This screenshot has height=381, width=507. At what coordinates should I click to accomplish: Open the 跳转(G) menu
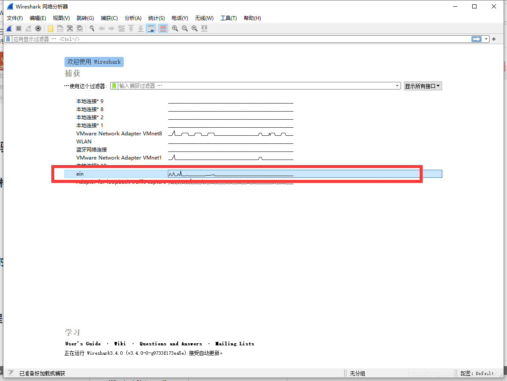tap(85, 18)
